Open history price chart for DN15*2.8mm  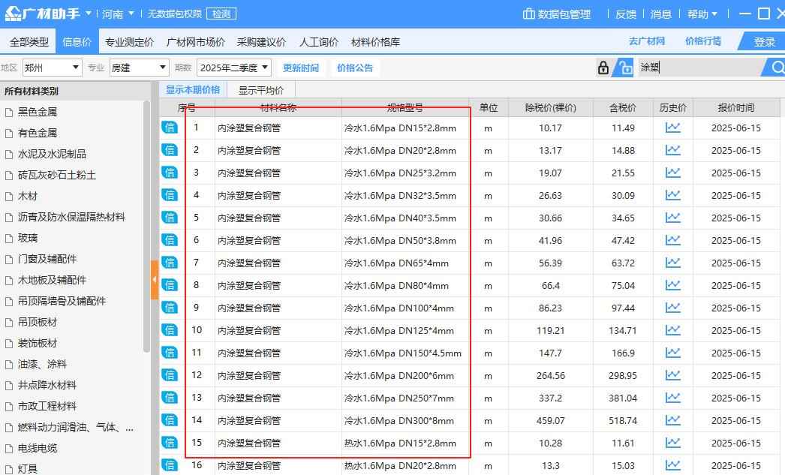672,128
